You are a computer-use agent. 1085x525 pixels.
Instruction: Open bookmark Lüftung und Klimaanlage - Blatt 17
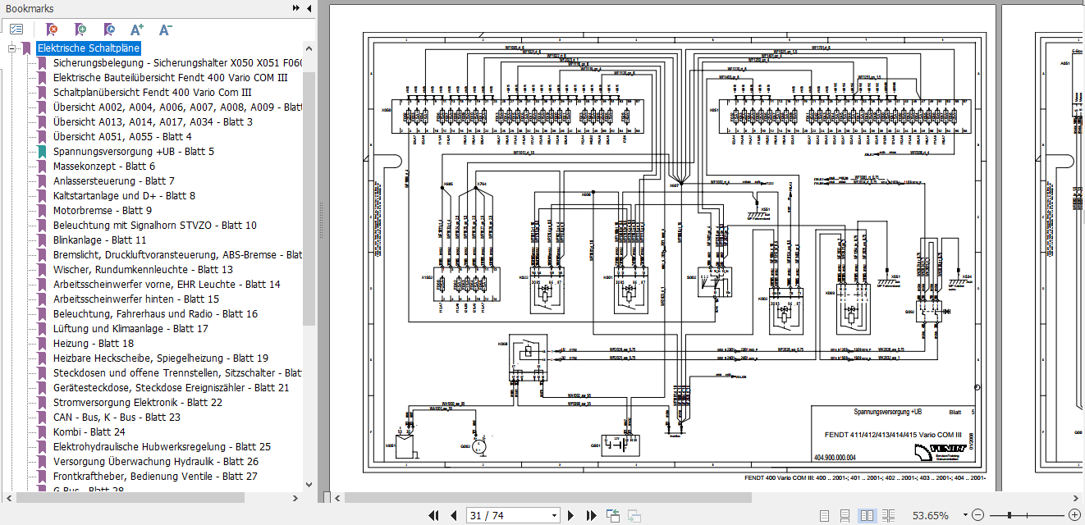click(130, 329)
